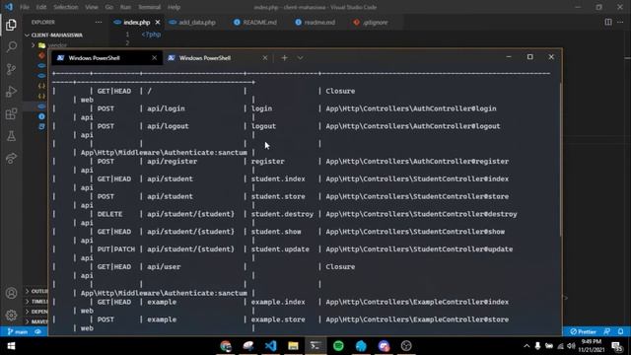Close the first PowerShell tab
The image size is (631, 355).
pos(154,58)
